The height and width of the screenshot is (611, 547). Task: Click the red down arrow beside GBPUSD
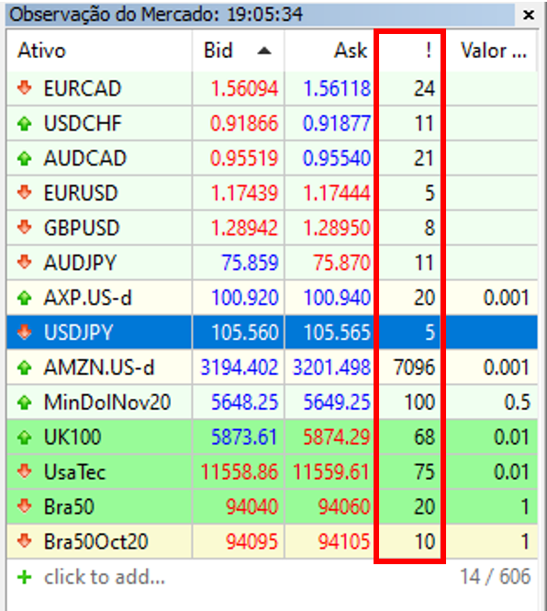[25, 228]
